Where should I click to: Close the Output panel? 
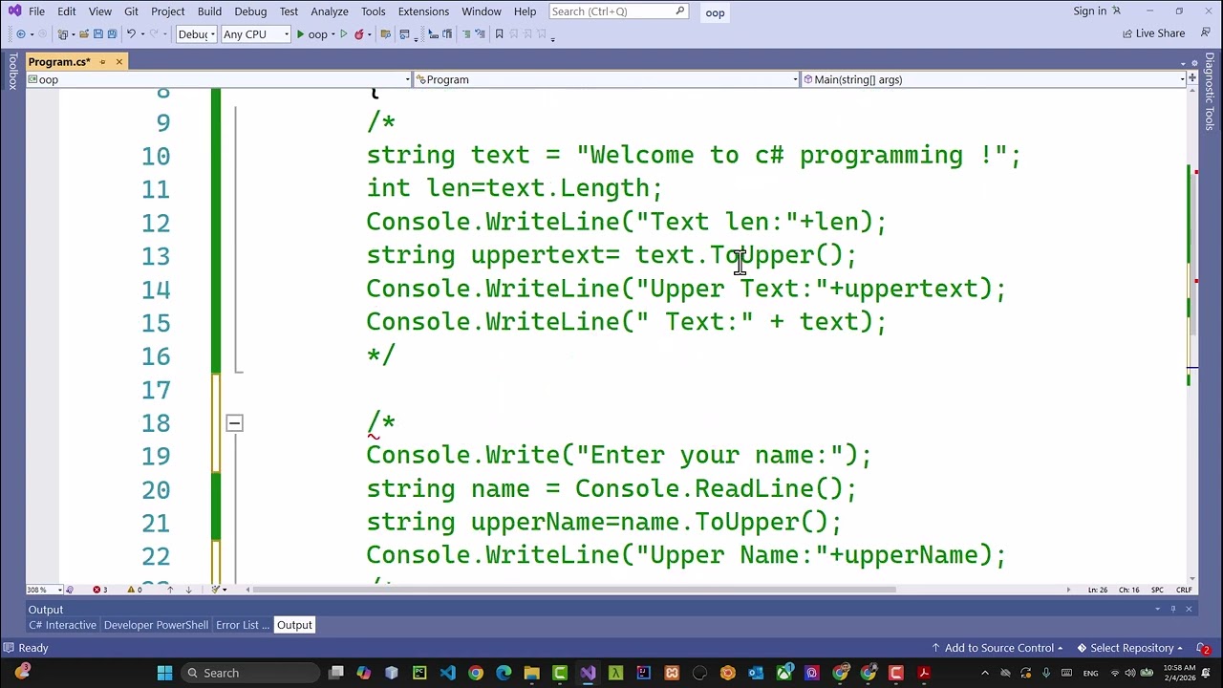point(1189,610)
